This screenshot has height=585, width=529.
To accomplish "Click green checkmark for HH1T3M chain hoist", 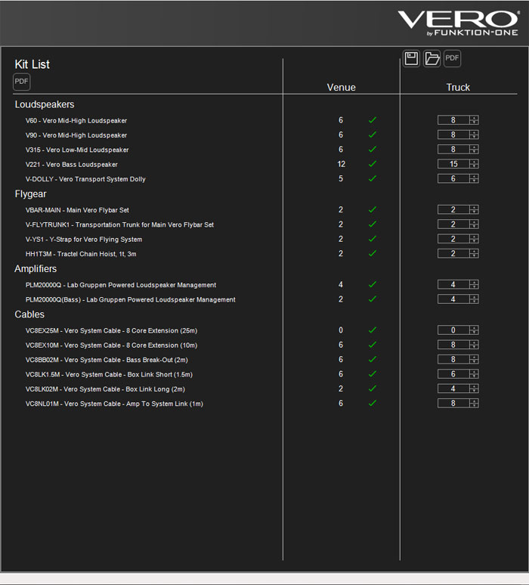I will click(373, 254).
